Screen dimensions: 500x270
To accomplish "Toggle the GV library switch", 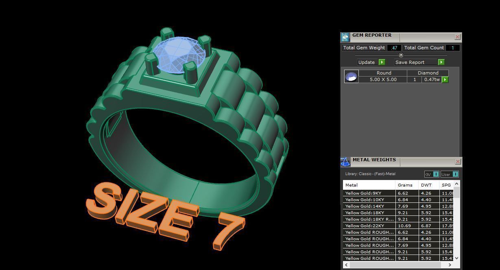I will point(432,174).
